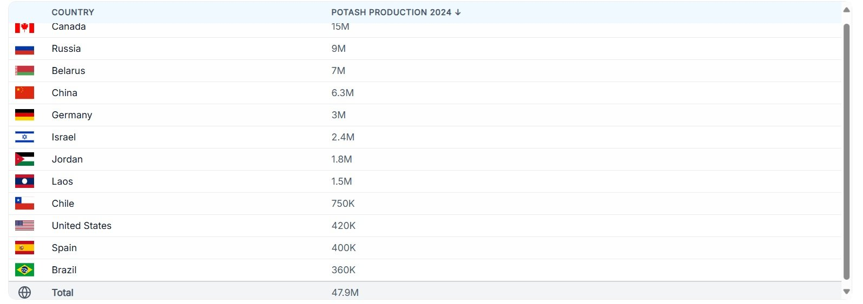Open the Belarus country link
863x304 pixels.
coord(68,71)
